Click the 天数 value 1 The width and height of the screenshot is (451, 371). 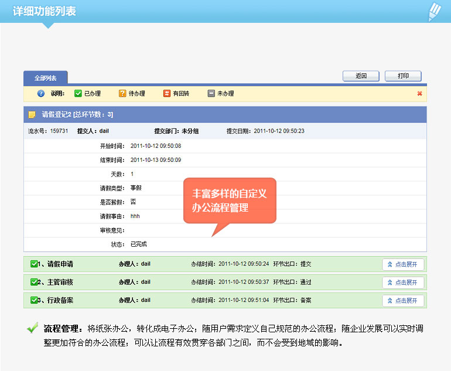pyautogui.click(x=132, y=174)
